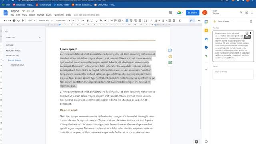
Task: Open the View menu
Action: [25, 15]
